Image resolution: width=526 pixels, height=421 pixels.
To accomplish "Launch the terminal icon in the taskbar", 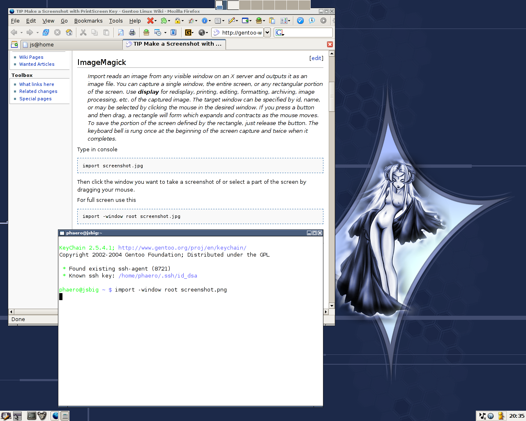I will (32, 416).
